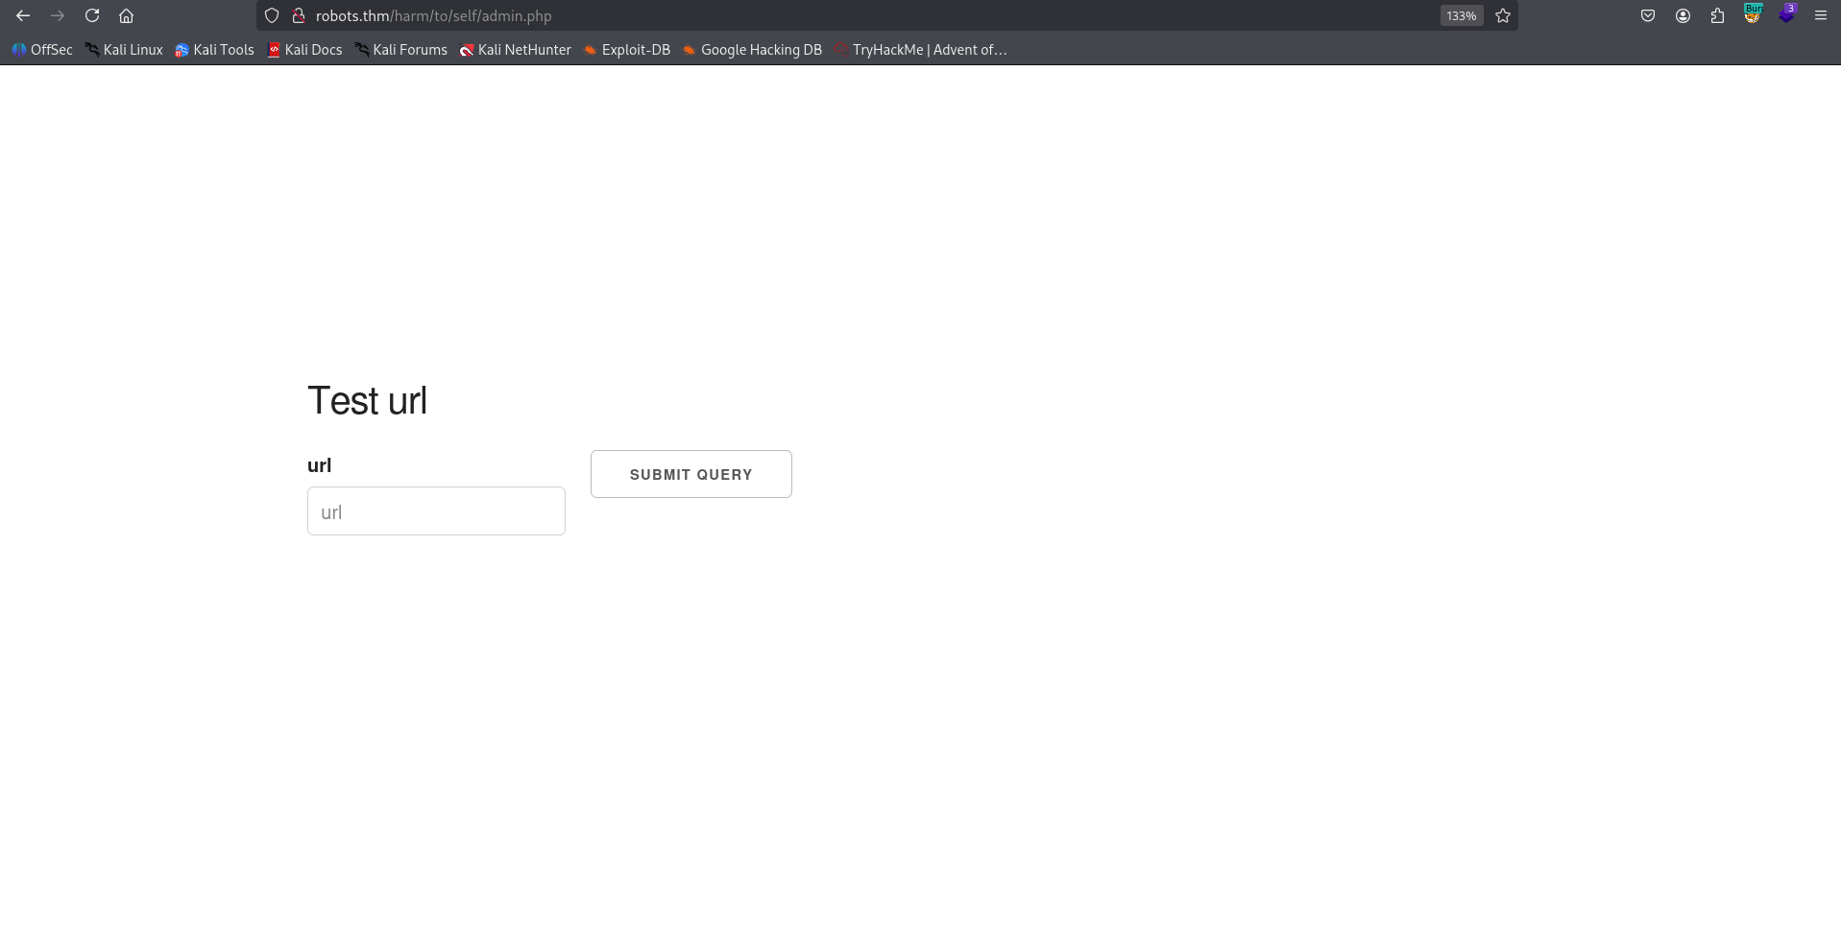Open the Save to Pocket icon
Image resolution: width=1841 pixels, height=949 pixels.
[x=1648, y=15]
